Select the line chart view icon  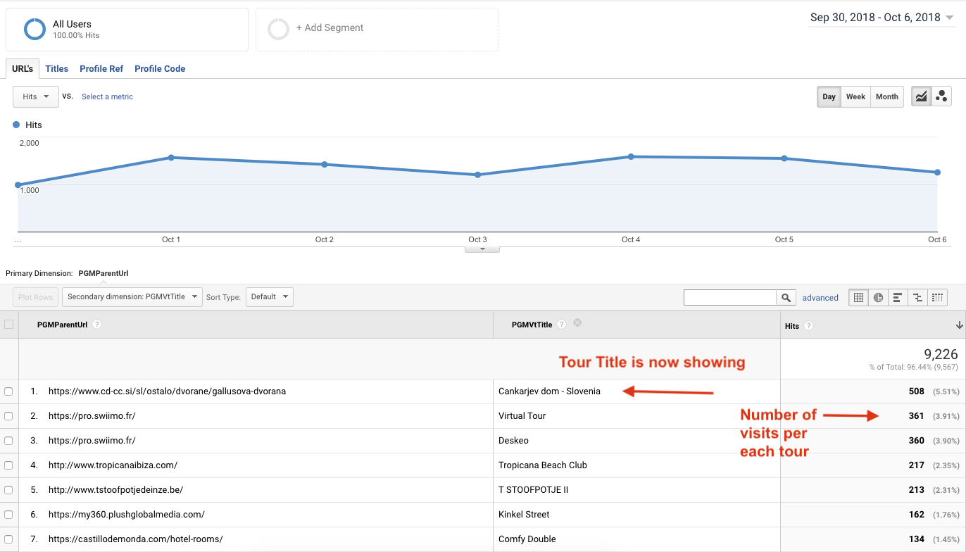(921, 96)
